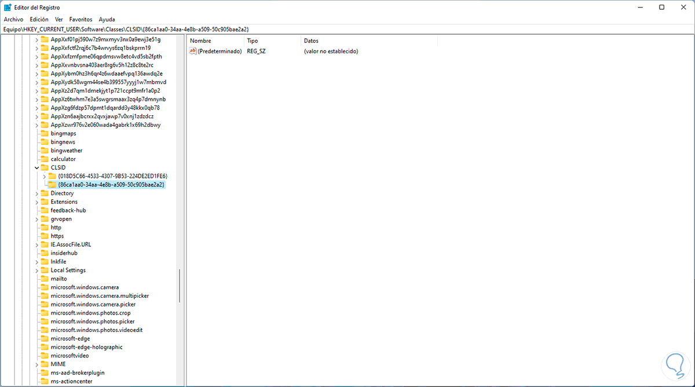The width and height of the screenshot is (695, 387).
Task: Open the Ayuda menu
Action: [107, 19]
